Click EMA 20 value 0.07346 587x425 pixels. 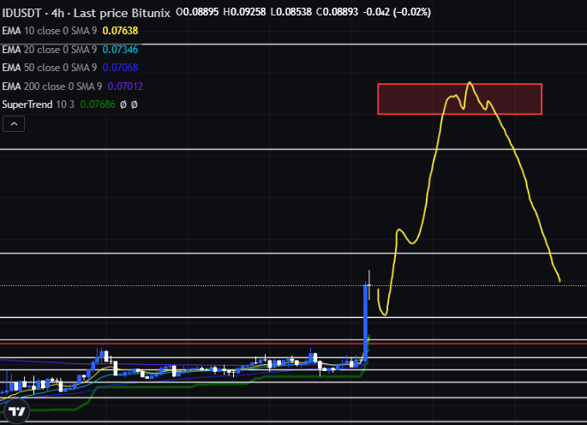120,50
